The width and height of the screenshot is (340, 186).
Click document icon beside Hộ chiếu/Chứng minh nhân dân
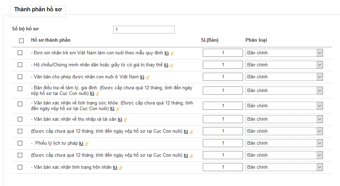tap(166, 65)
